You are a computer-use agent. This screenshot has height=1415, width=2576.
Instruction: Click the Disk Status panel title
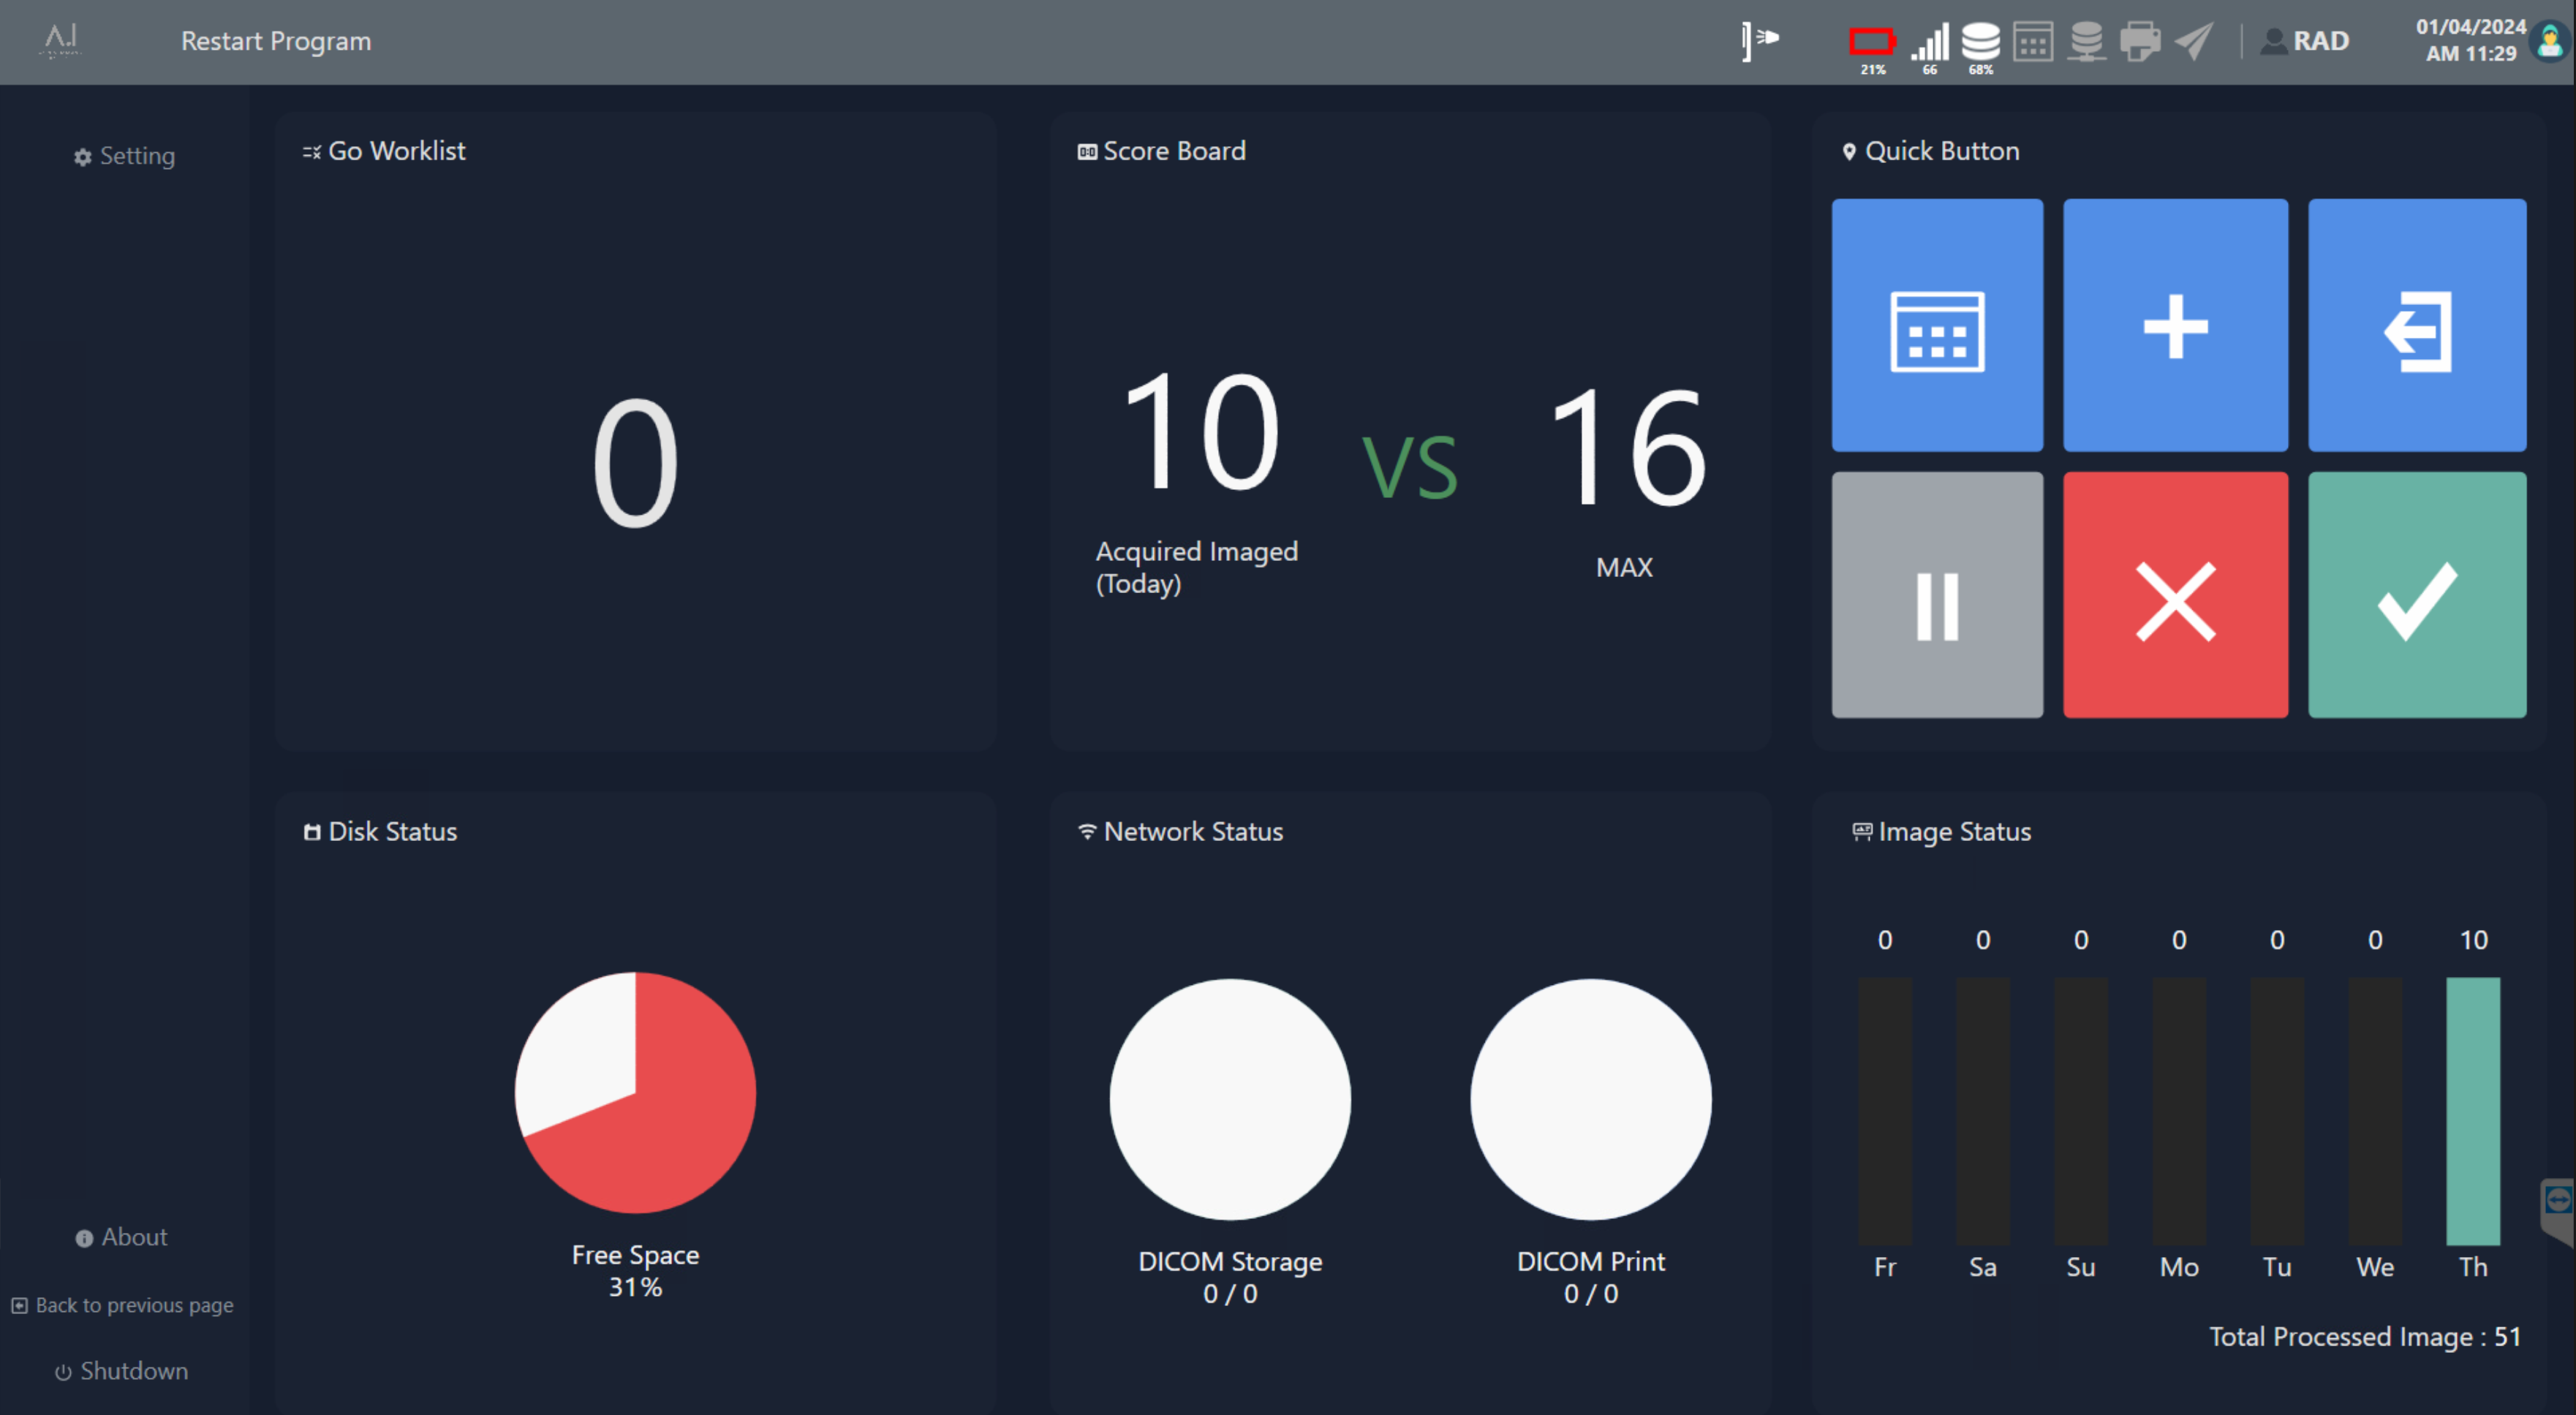coord(380,832)
